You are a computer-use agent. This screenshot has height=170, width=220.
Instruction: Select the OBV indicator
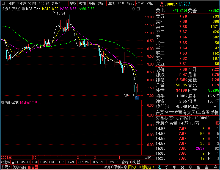95,162
